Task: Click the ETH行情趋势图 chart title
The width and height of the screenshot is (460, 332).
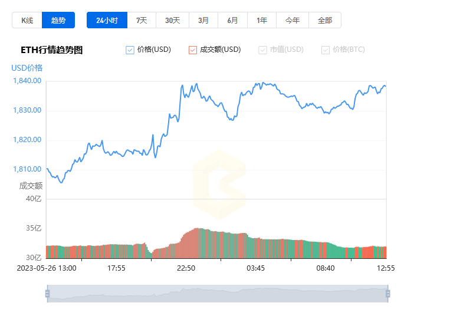Action: point(52,50)
